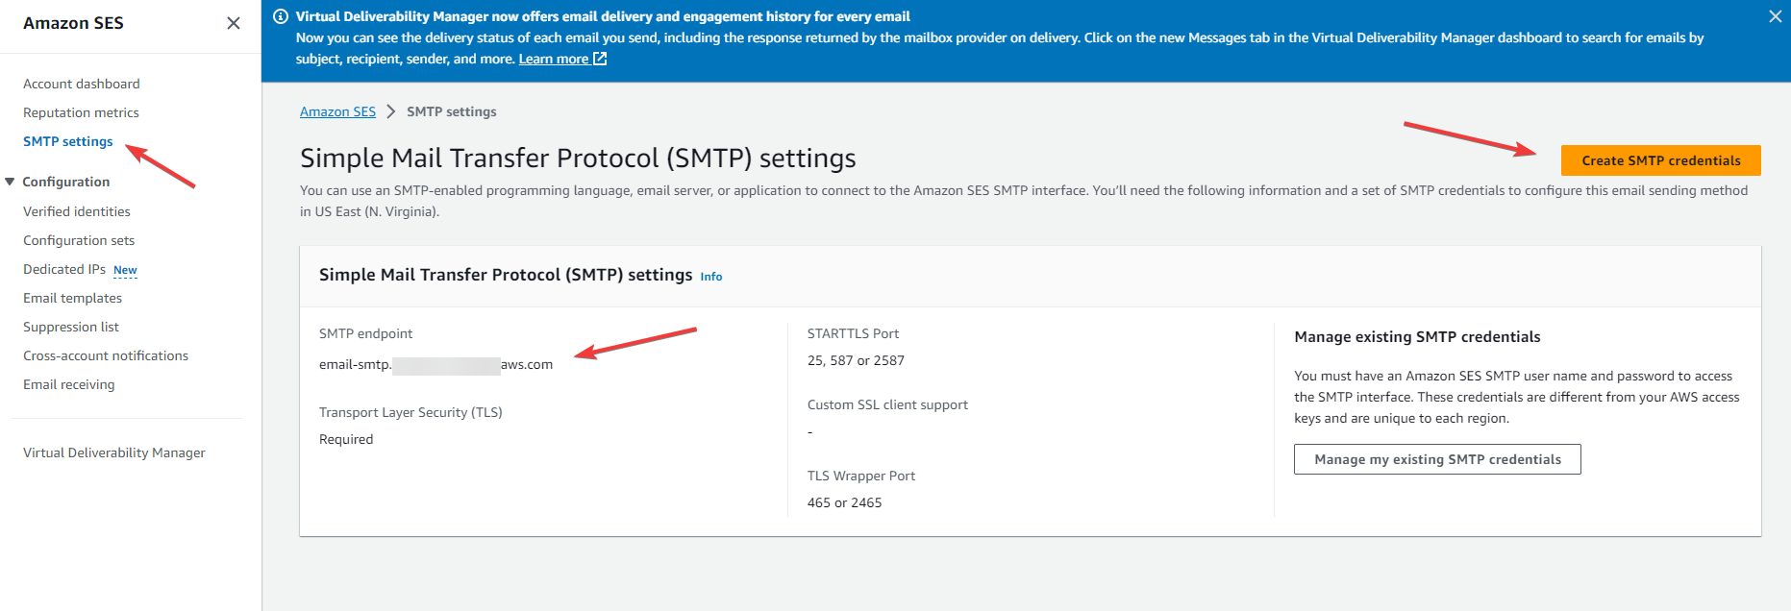Collapse the Configuration section triangle
Viewport: 1791px width, 611px height.
10,182
